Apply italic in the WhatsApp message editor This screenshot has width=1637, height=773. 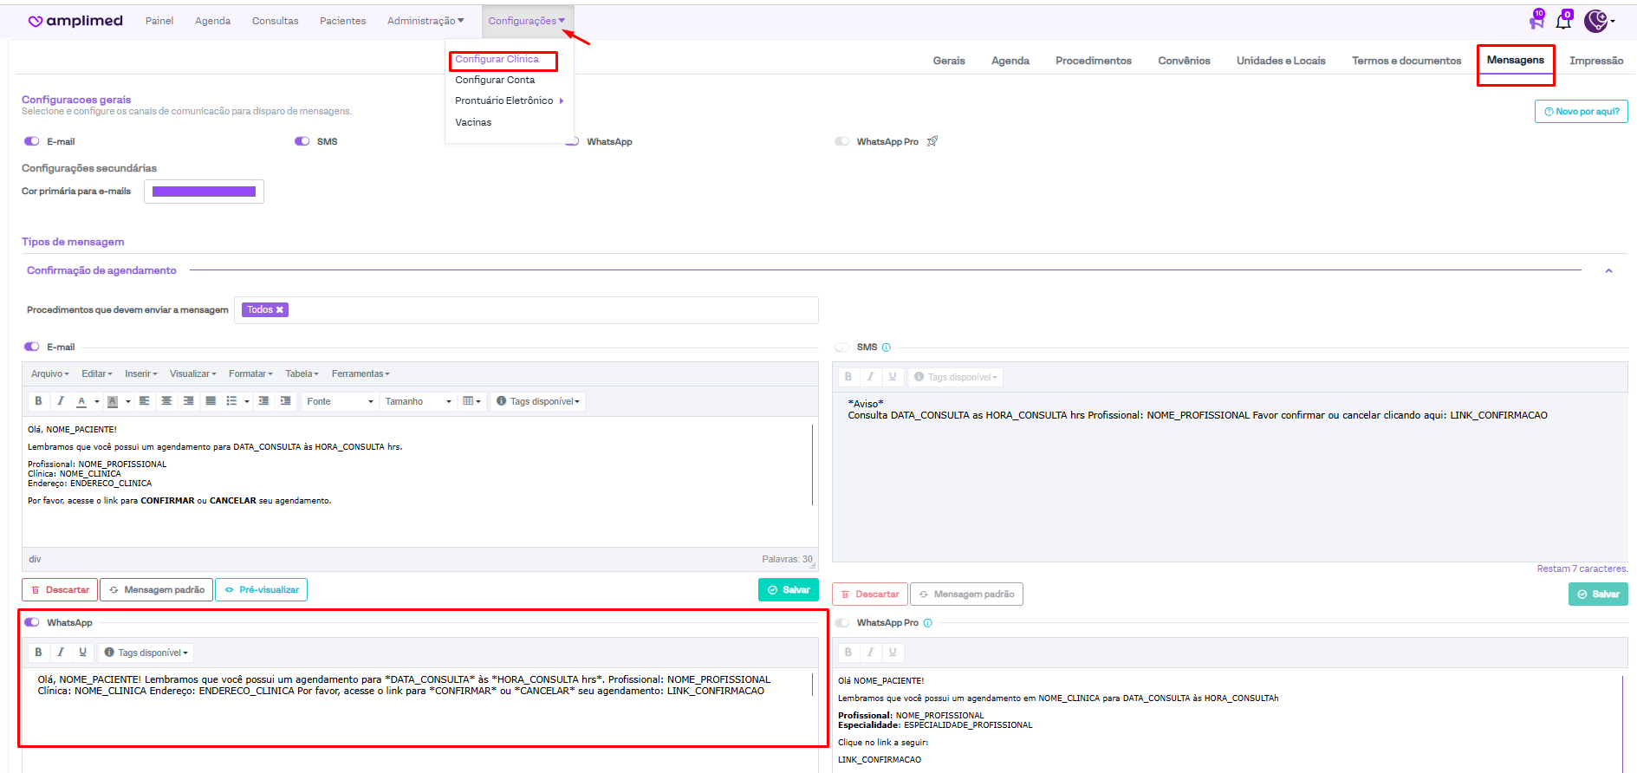[61, 653]
